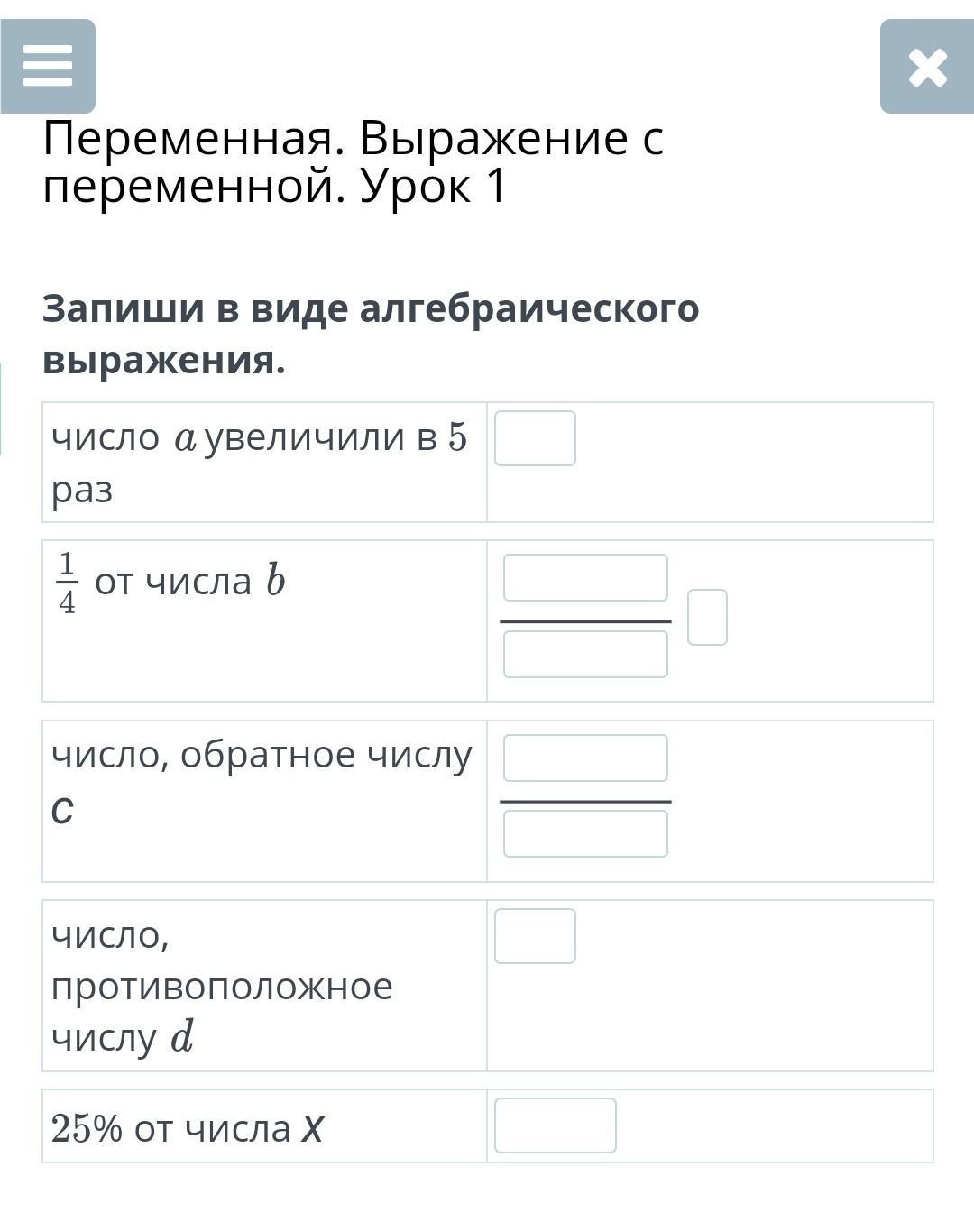Click the fraction line in the c answer cell
The height and width of the screenshot is (1231, 974).
coord(585,801)
